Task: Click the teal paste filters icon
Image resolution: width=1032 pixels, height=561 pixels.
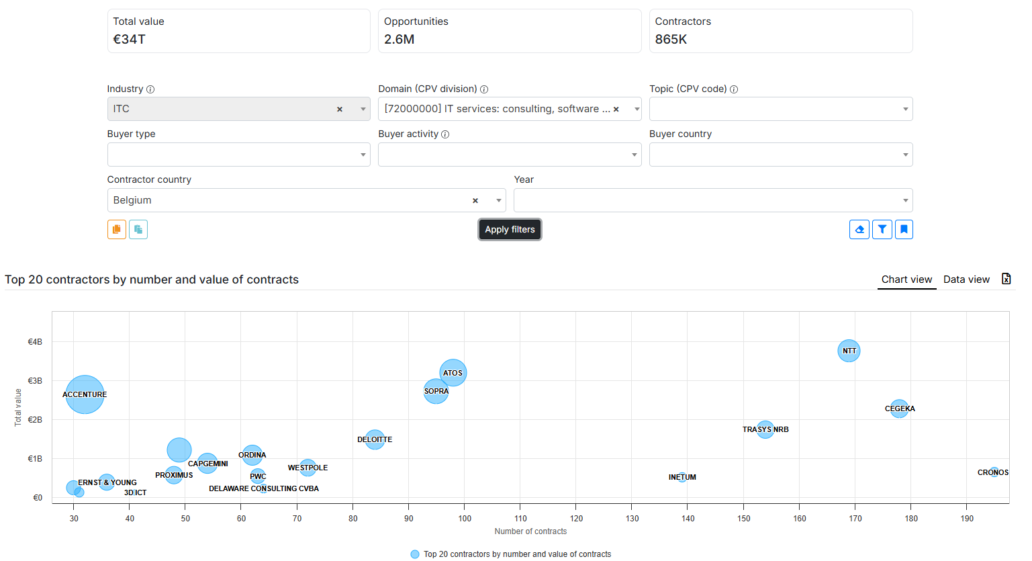Action: point(138,230)
